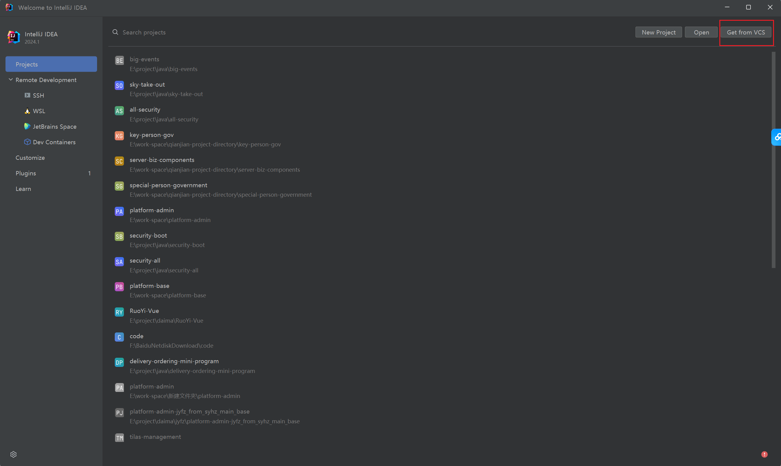
Task: Click path E:\work-space\platform-admin
Action: click(x=170, y=220)
